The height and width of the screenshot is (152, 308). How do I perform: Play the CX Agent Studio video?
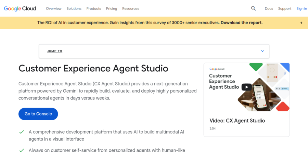pos(246,87)
